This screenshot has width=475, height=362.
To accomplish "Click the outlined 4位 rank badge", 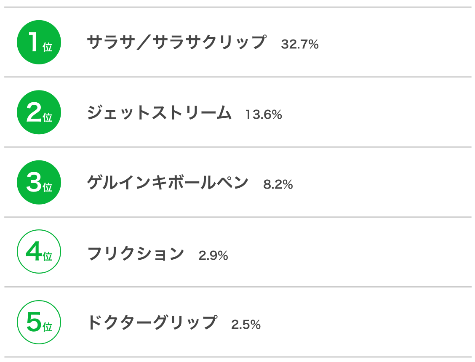I will (39, 251).
